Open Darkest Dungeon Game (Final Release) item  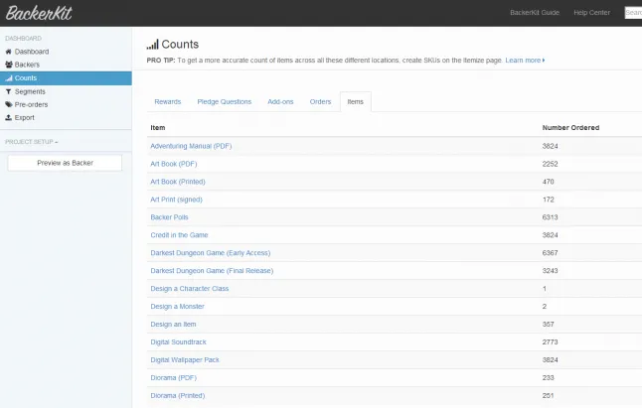coord(212,271)
